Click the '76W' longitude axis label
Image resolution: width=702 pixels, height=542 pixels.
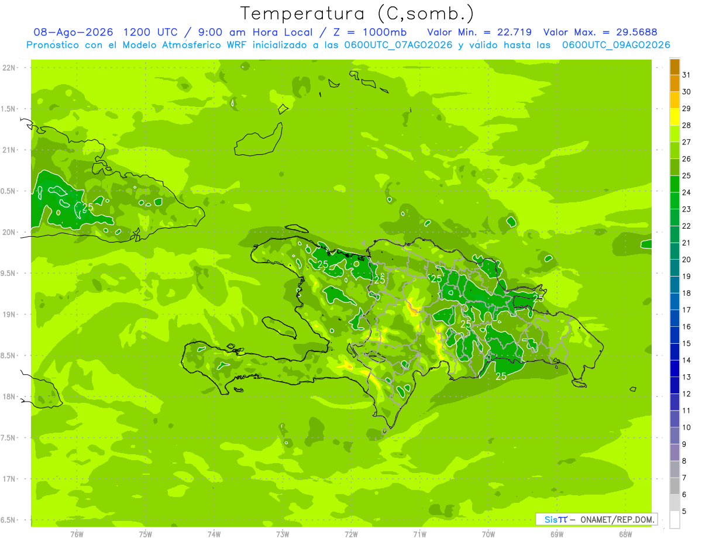(x=77, y=534)
